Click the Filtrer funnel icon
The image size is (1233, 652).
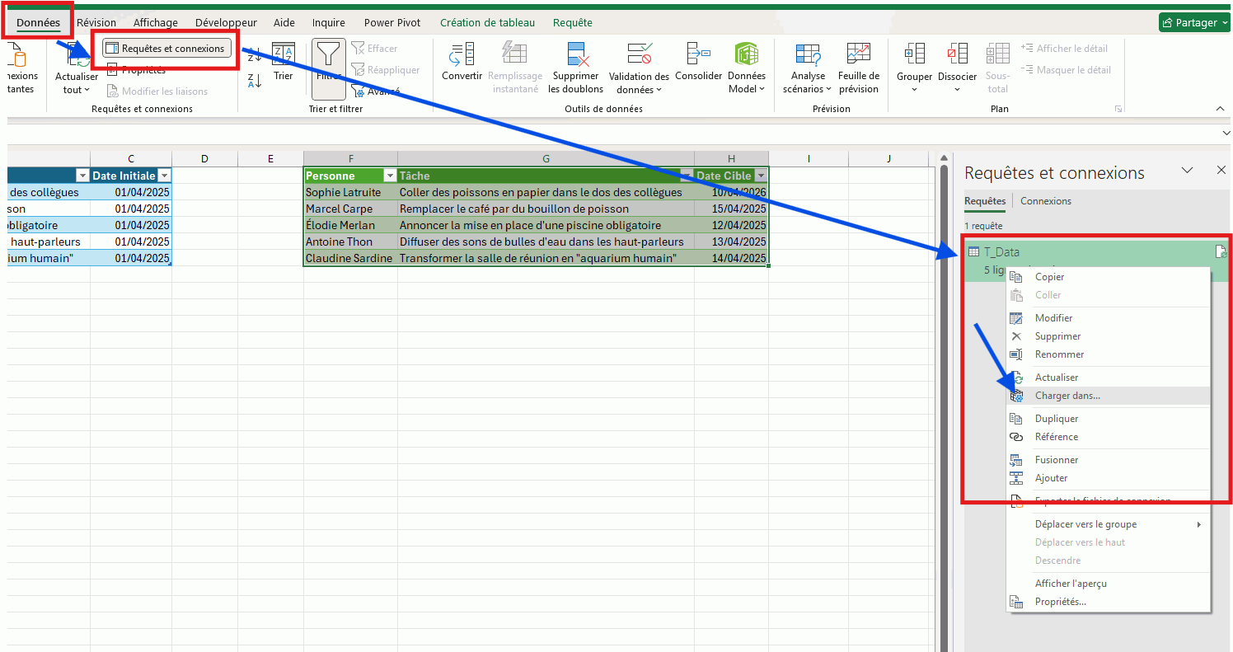click(329, 56)
